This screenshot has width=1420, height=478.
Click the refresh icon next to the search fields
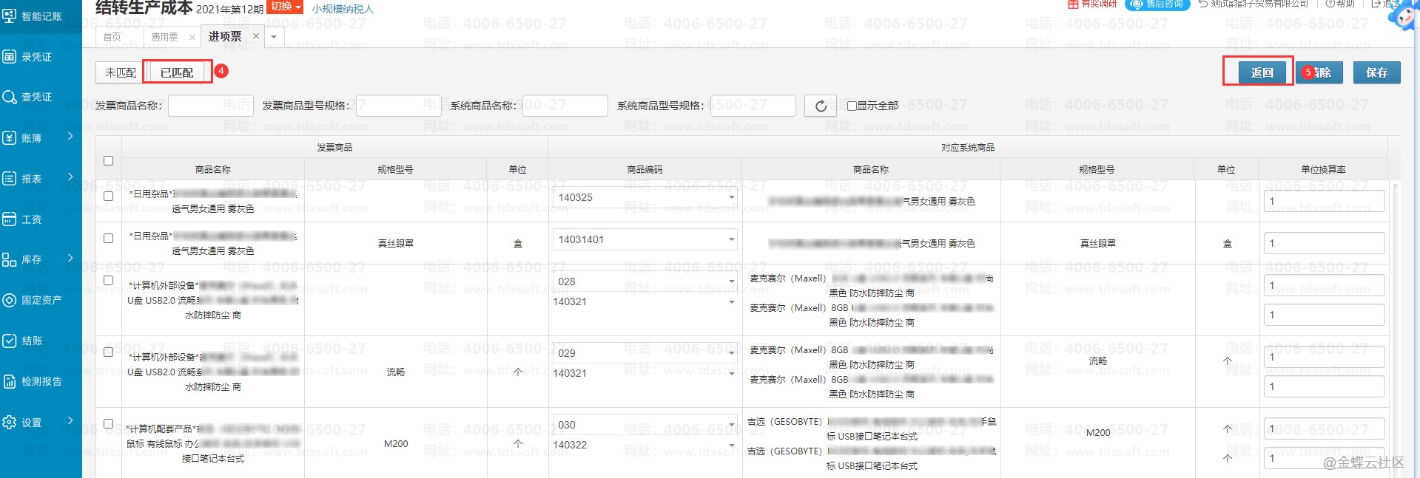[x=821, y=106]
